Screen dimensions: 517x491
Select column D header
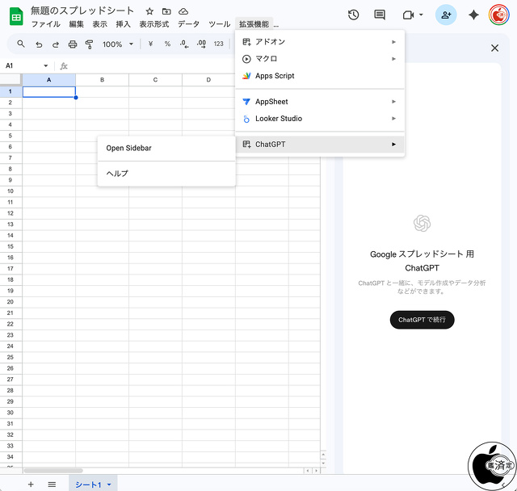(208, 80)
